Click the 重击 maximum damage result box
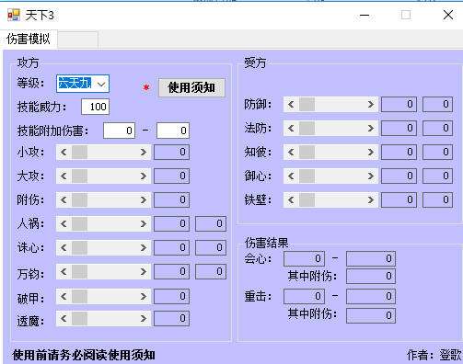The height and width of the screenshot is (364, 463). click(x=371, y=297)
